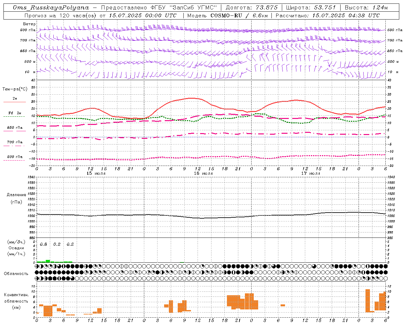Click the 'Td 2м' dew point legend entry
The width and height of the screenshot is (404, 323).
point(15,113)
